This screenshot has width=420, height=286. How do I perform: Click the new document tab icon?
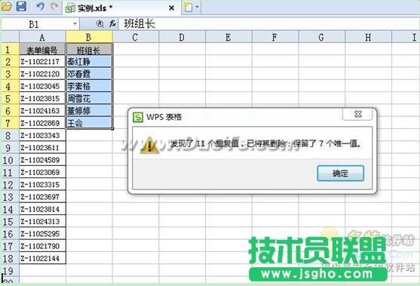(x=188, y=7)
